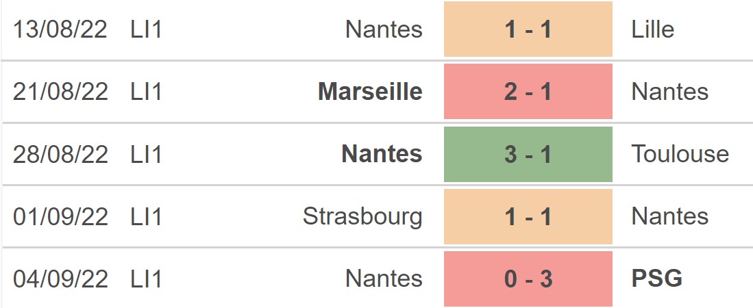Select bold Nantes in the Toulouse match
The image size is (753, 308).
pyautogui.click(x=382, y=154)
